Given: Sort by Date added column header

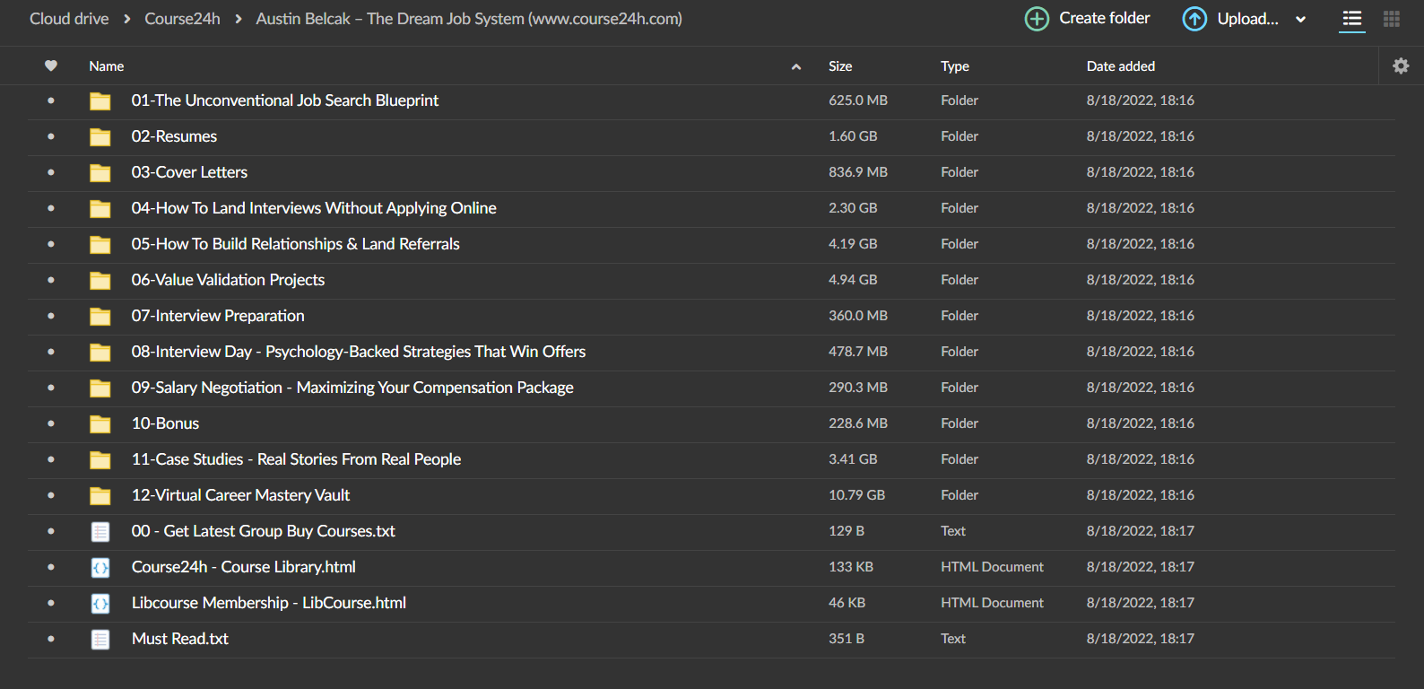Looking at the screenshot, I should pos(1120,66).
